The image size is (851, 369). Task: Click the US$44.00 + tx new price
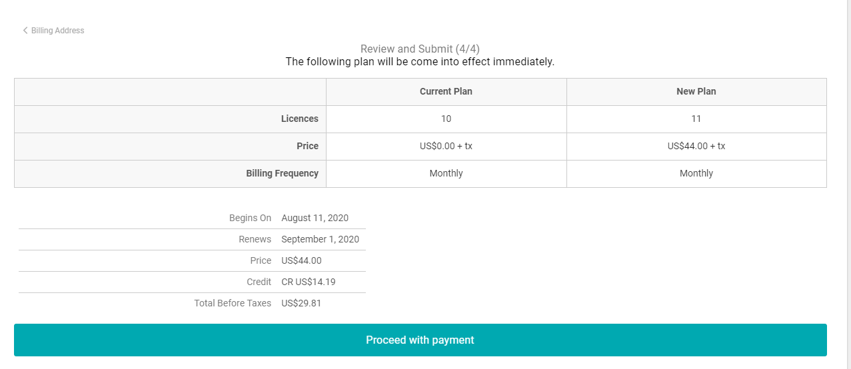point(696,147)
